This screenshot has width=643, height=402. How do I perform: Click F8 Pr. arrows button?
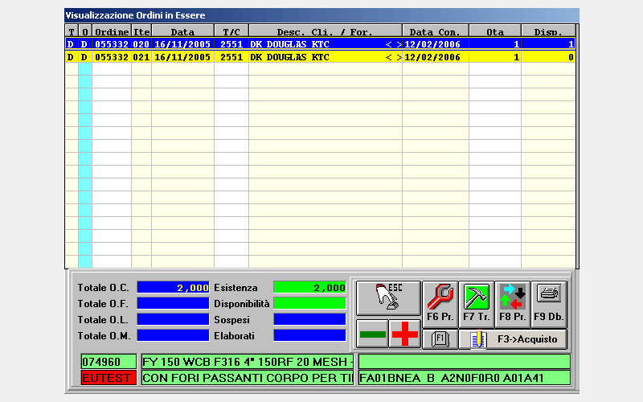pyautogui.click(x=512, y=304)
